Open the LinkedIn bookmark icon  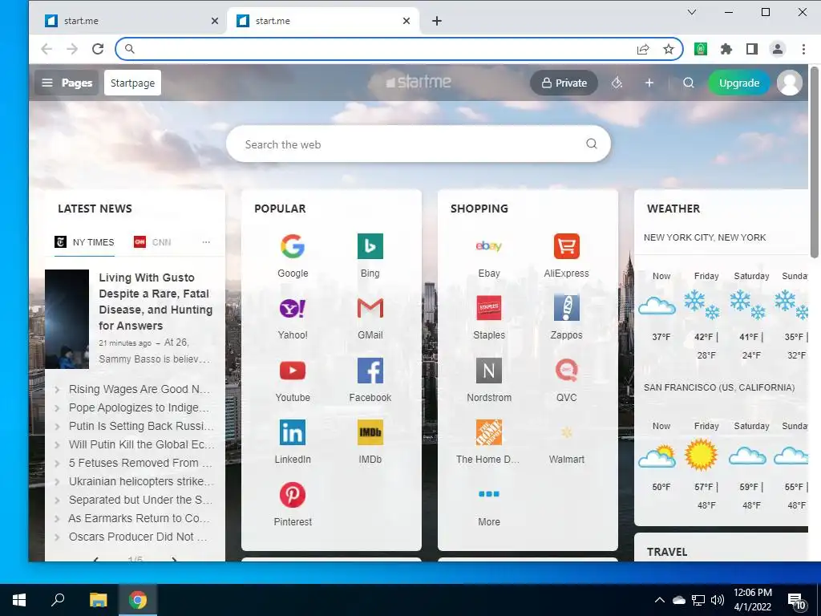[x=292, y=432]
